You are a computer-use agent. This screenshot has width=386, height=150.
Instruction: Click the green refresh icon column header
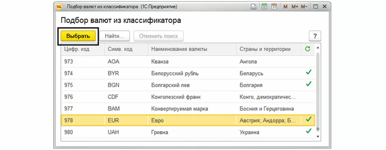coord(308,49)
